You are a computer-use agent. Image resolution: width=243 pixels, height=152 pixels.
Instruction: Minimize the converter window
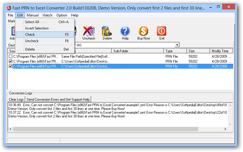211,7
